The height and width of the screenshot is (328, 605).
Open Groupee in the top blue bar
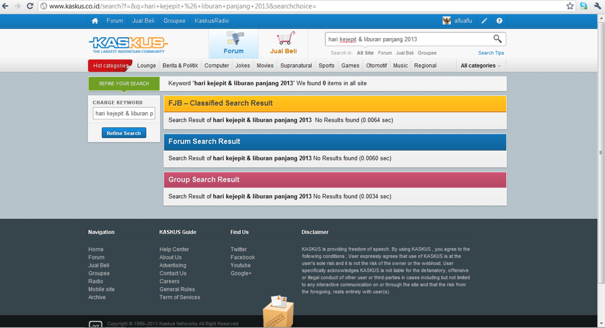pyautogui.click(x=174, y=21)
